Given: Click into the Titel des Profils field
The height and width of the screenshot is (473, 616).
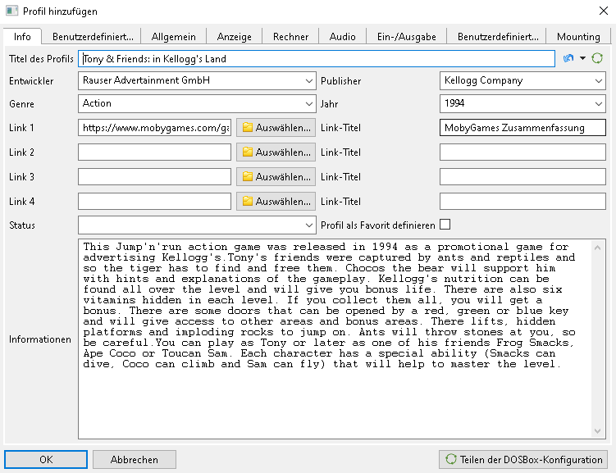Looking at the screenshot, I should pos(317,59).
